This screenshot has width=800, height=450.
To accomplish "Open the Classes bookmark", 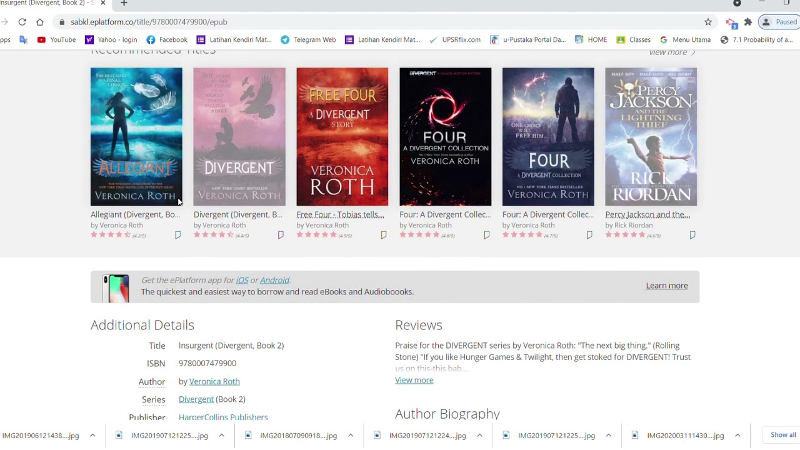I will [x=633, y=39].
